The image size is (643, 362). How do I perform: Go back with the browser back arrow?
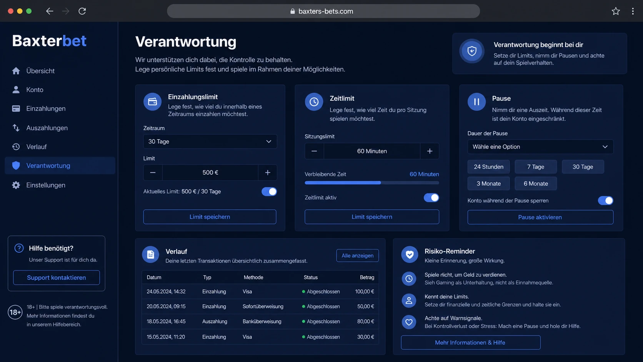tap(50, 11)
